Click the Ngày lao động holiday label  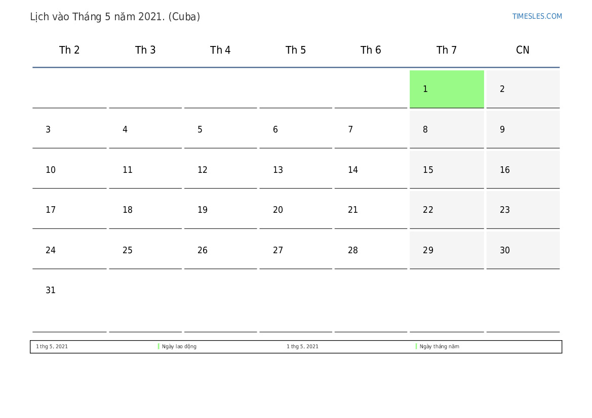tap(179, 346)
